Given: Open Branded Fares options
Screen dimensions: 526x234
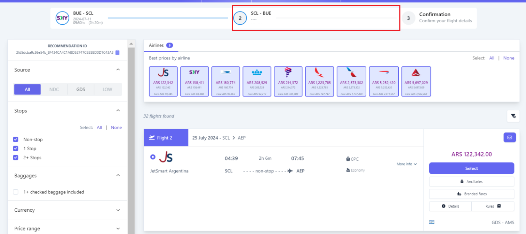Looking at the screenshot, I should coord(471,194).
